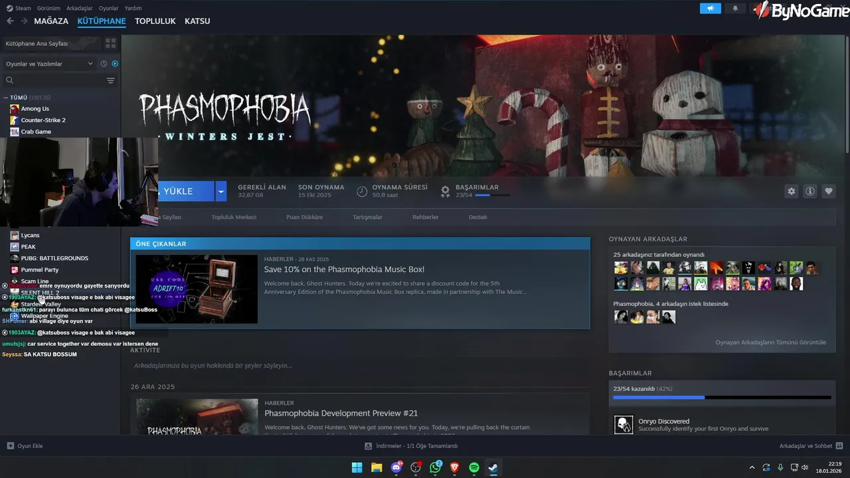Open the Topluluk Merkezi link
The height and width of the screenshot is (478, 850).
point(234,217)
